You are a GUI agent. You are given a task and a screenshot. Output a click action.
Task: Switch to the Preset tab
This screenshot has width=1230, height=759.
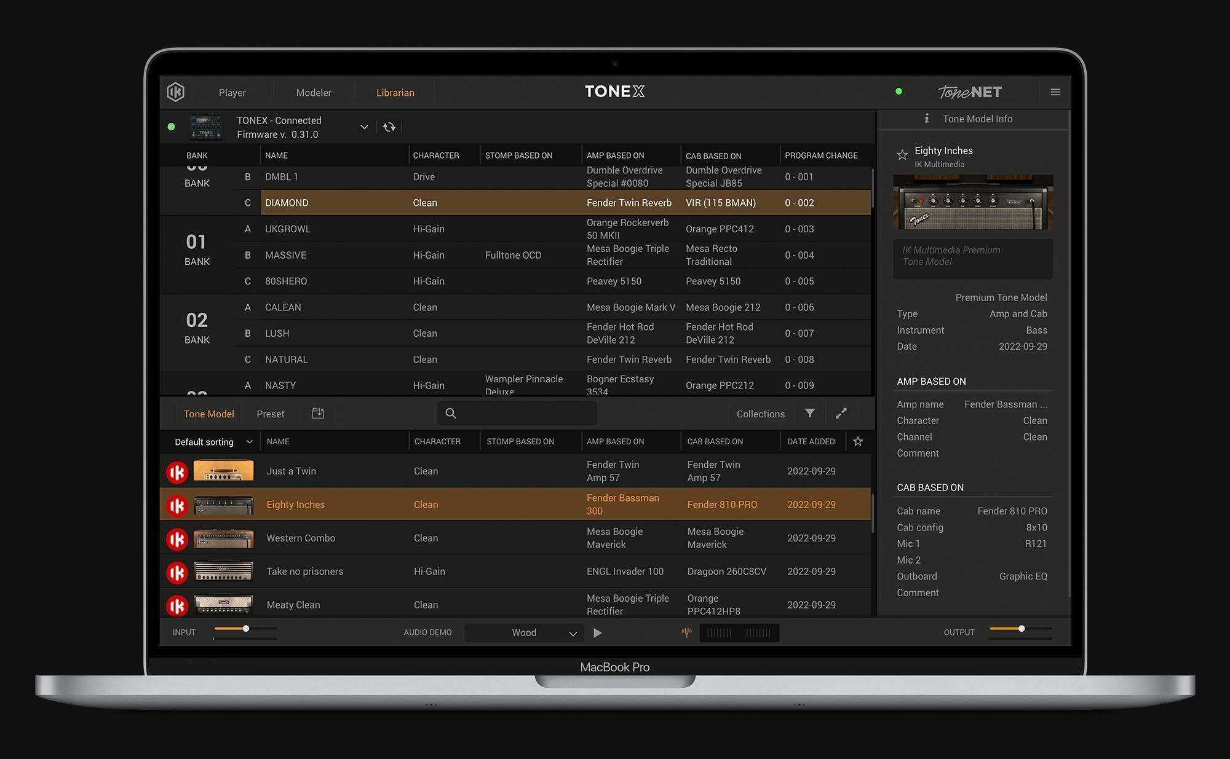click(270, 414)
